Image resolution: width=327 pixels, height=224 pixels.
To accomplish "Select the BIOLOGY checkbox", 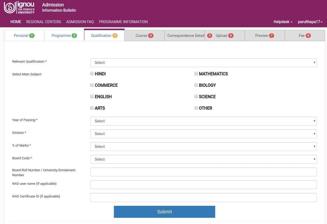I will [196, 85].
